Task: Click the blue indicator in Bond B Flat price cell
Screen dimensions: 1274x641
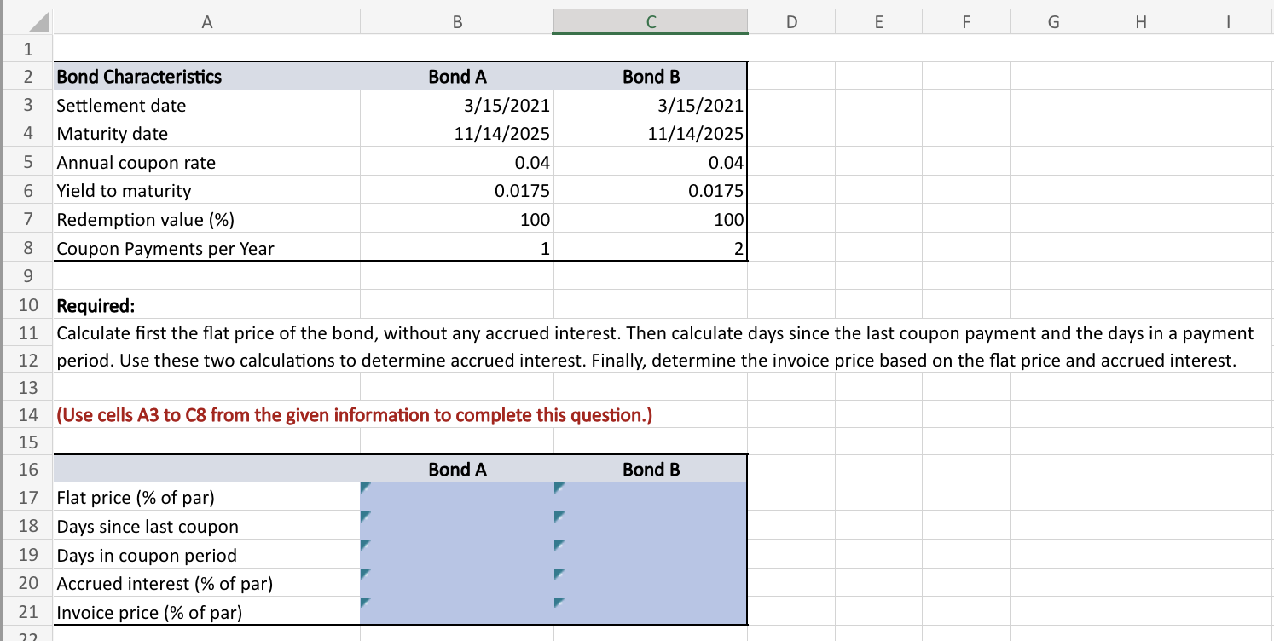Action: (x=560, y=488)
